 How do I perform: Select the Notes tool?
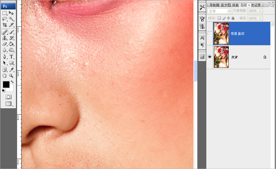click(5, 70)
